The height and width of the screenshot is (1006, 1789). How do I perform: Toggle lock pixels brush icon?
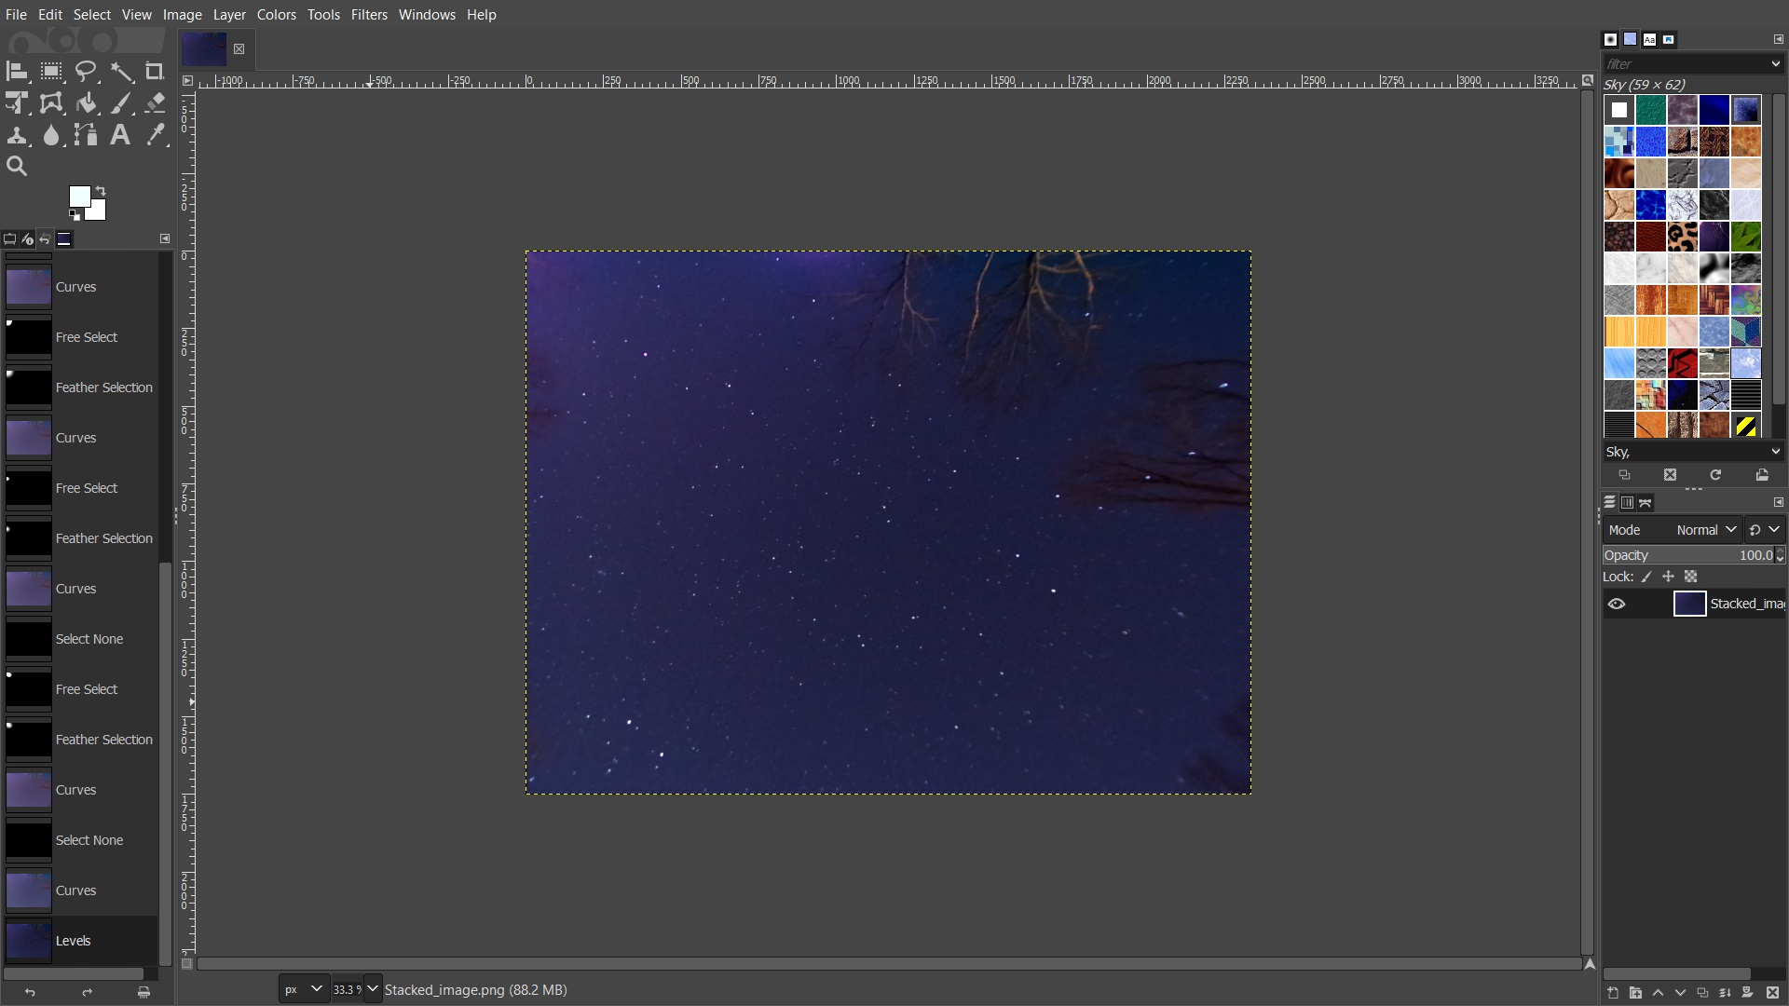click(x=1646, y=577)
